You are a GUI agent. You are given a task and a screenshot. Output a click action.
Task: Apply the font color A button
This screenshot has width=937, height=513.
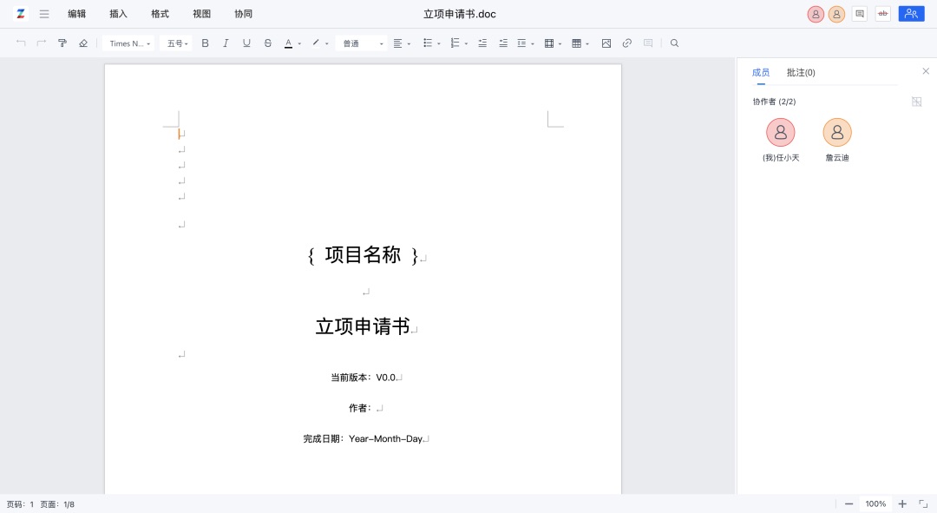pyautogui.click(x=288, y=43)
